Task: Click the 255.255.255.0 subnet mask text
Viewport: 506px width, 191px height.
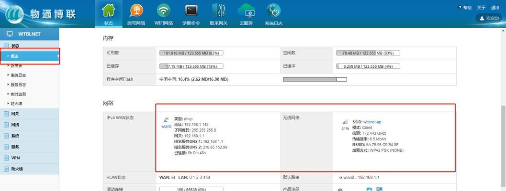Action: 204,130
